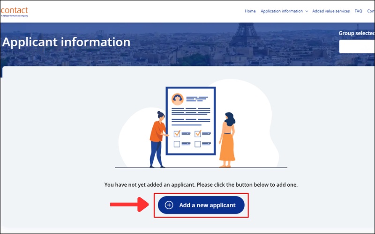Open the FAQ page link
Viewport: 375px width, 234px height.
tap(359, 11)
